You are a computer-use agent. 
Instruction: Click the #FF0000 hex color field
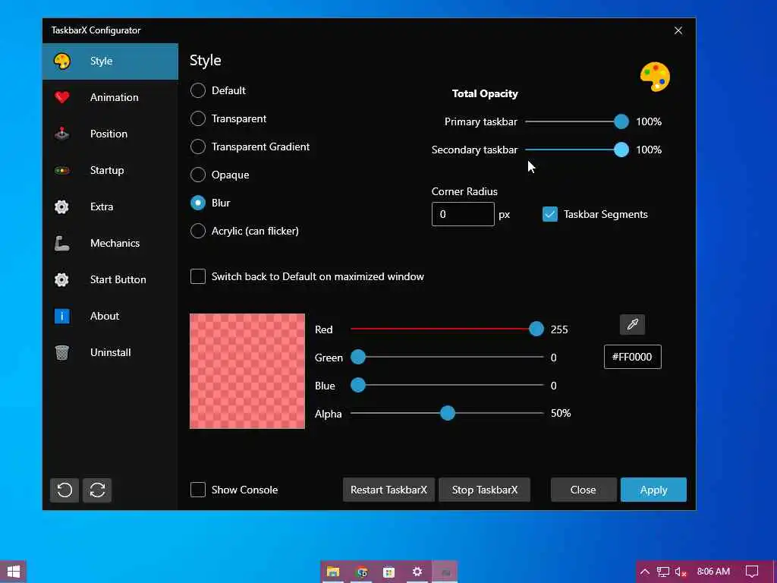(x=632, y=357)
